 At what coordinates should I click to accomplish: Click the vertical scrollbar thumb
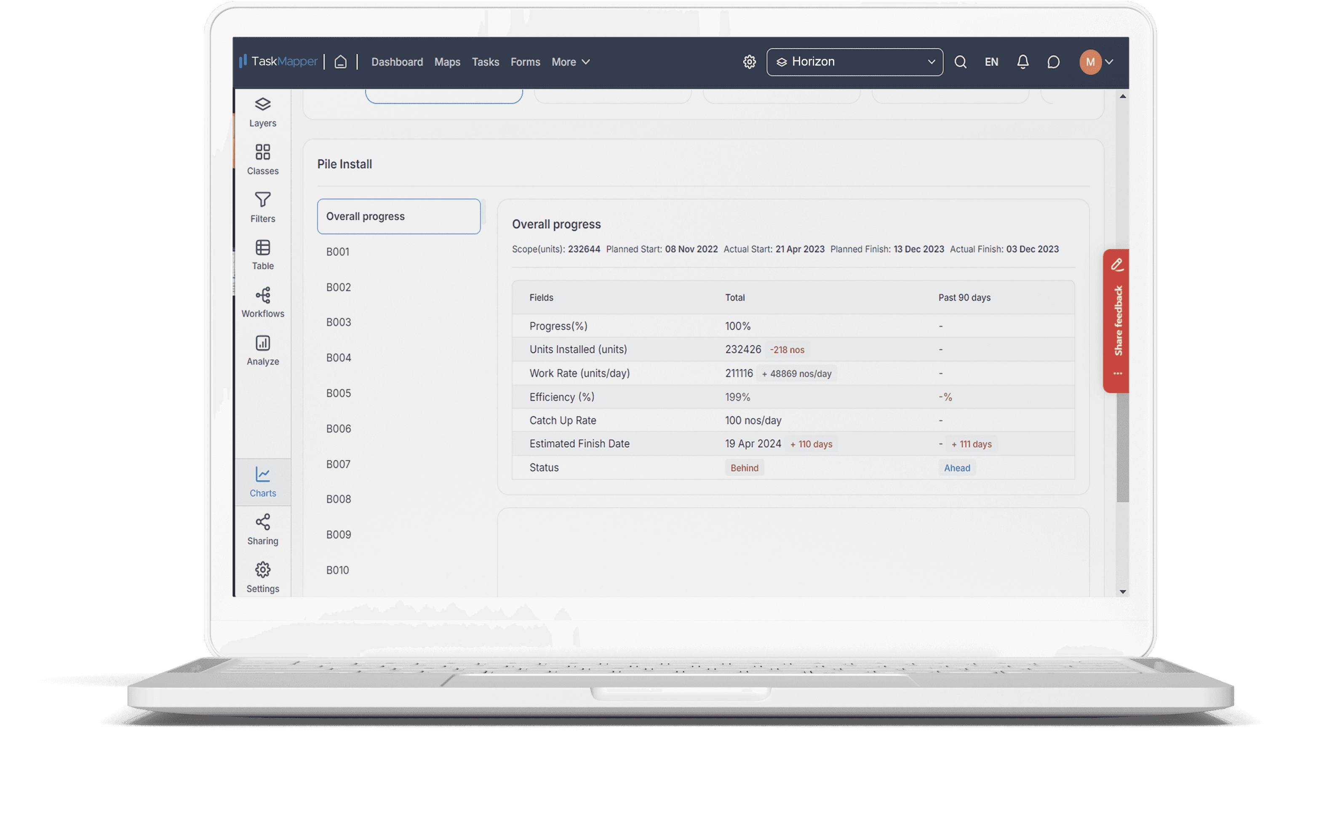pos(1122,447)
